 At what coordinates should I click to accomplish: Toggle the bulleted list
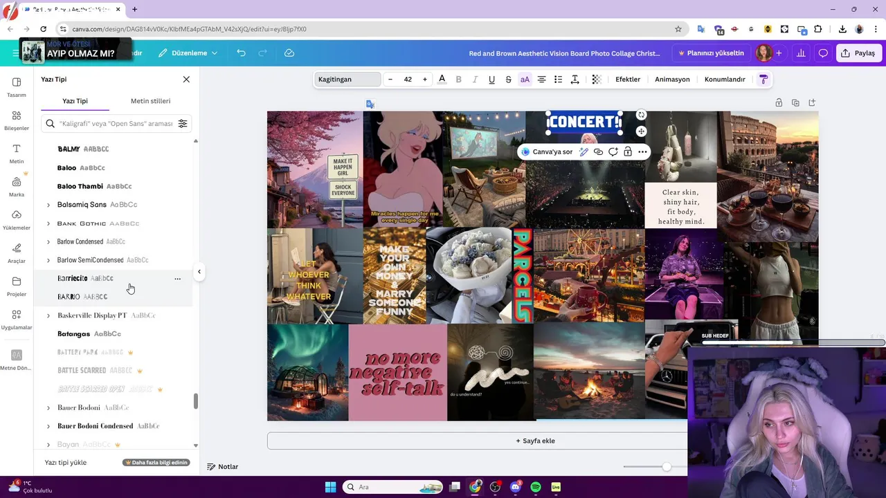[558, 80]
